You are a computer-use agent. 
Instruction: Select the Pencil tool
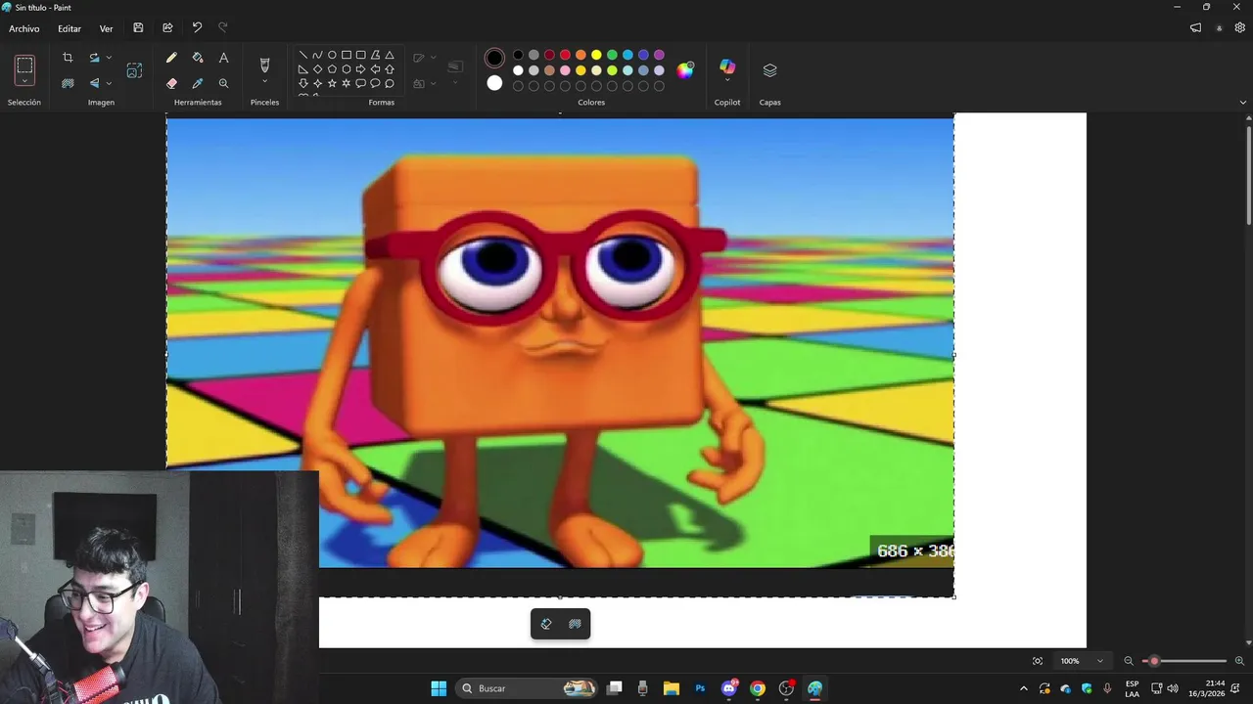click(x=171, y=58)
